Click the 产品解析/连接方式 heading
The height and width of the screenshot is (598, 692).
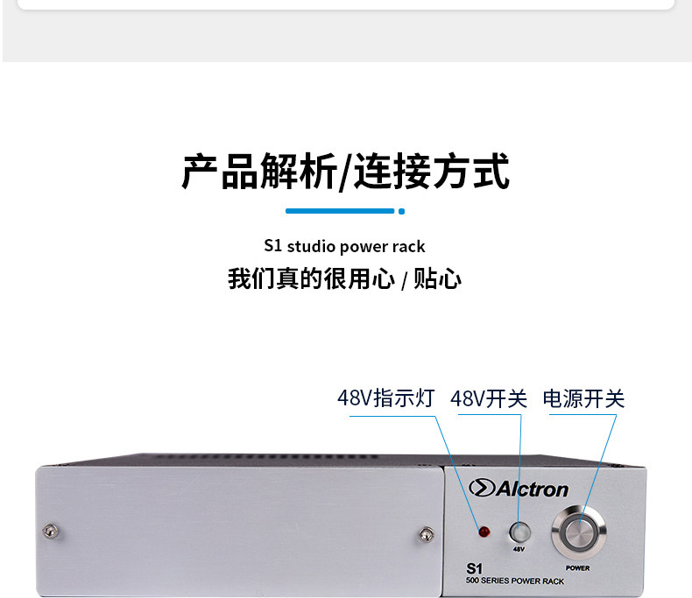pos(345,172)
